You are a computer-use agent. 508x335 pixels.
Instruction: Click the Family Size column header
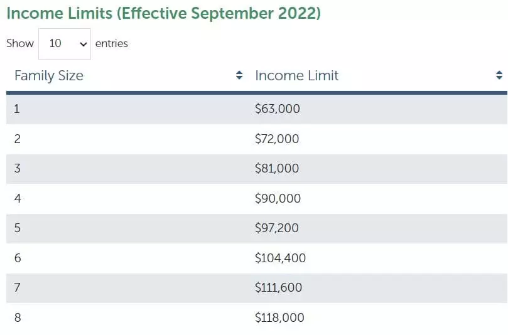point(49,76)
